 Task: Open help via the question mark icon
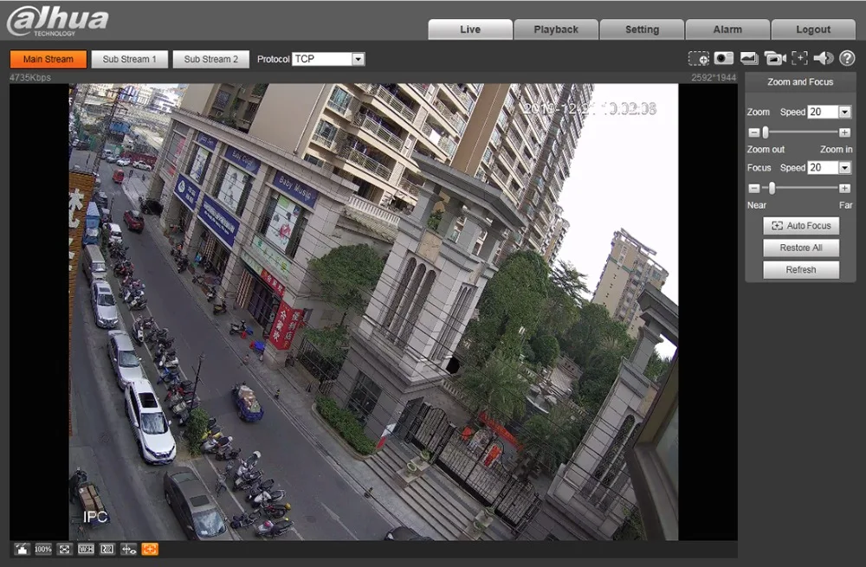(x=847, y=58)
